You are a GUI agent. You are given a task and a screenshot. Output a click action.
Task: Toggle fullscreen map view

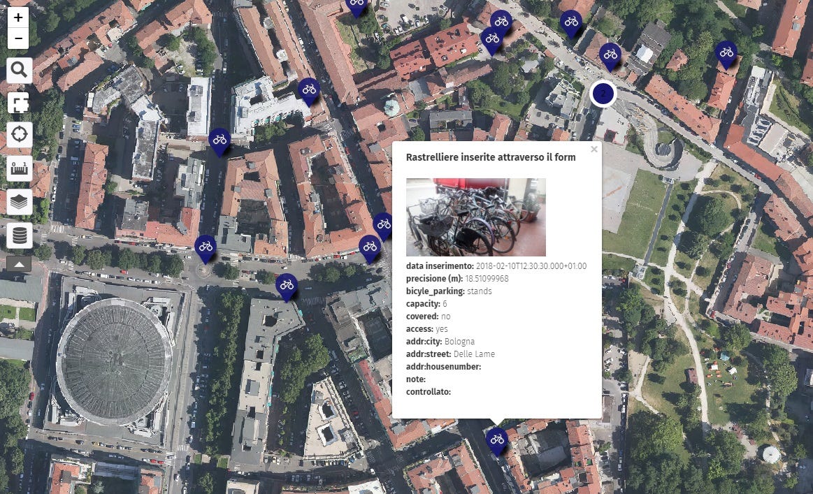pyautogui.click(x=19, y=103)
